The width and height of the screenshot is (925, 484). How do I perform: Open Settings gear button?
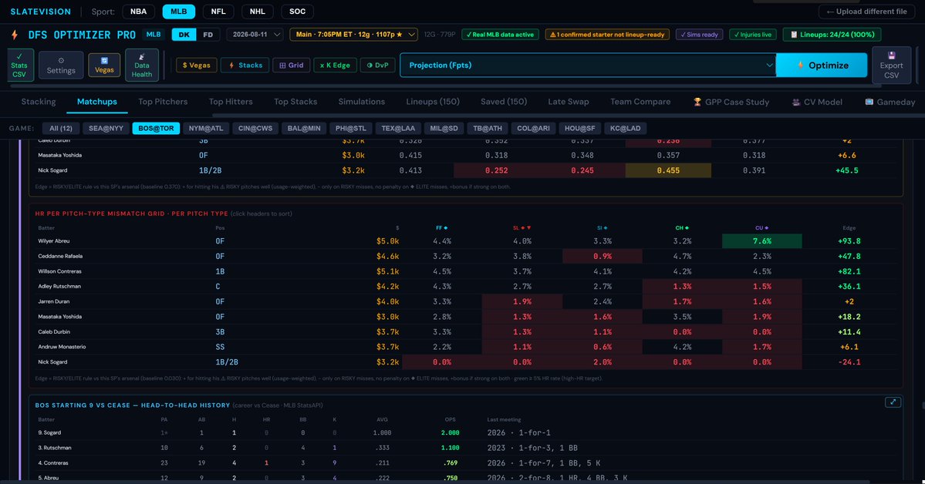coord(61,65)
